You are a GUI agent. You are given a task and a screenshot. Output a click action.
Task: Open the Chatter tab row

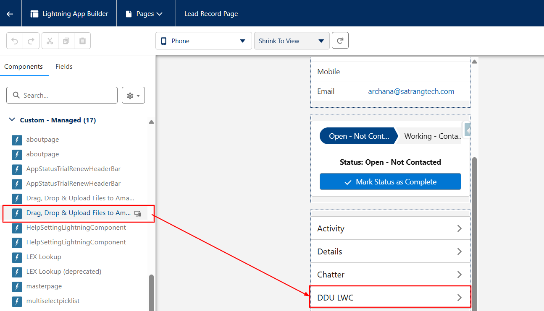390,275
